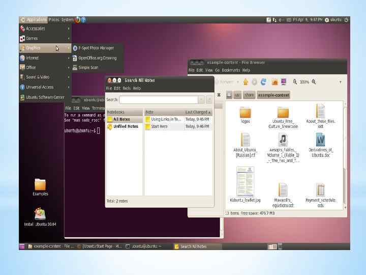Expand Sound & Video submenu

(45, 77)
